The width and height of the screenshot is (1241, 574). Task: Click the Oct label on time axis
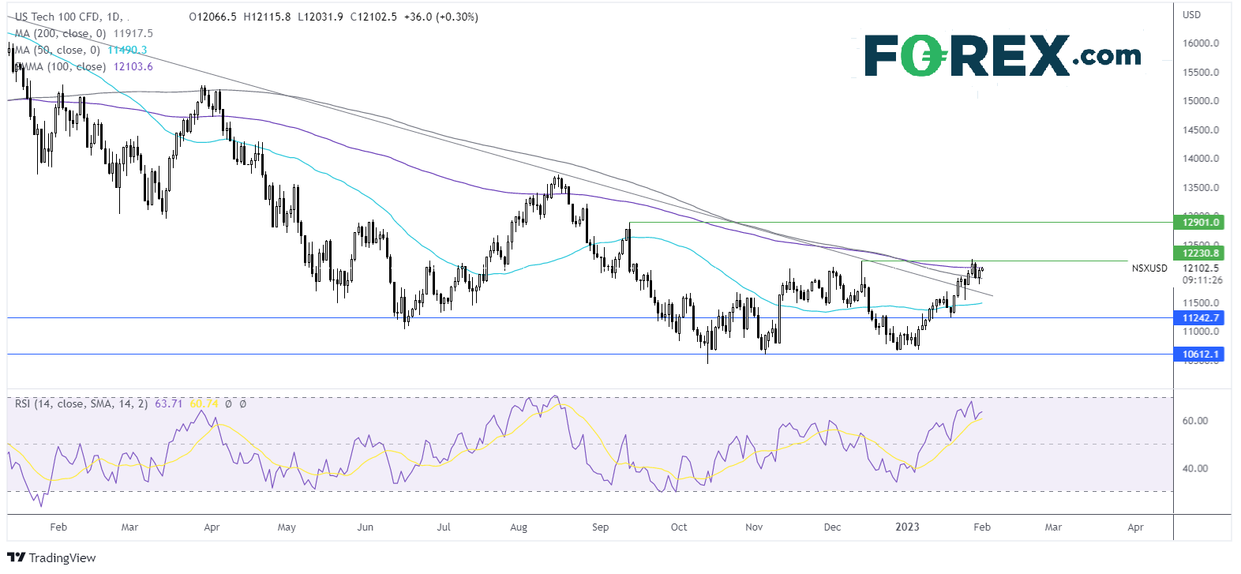(679, 527)
